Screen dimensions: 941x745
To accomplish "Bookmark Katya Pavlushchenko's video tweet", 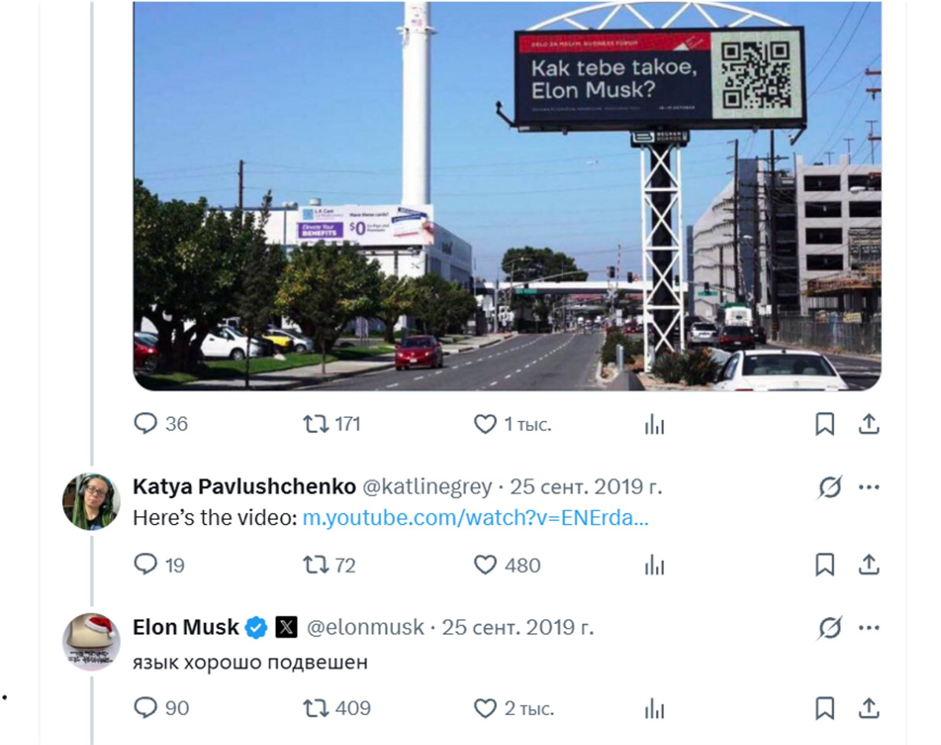I will 825,565.
